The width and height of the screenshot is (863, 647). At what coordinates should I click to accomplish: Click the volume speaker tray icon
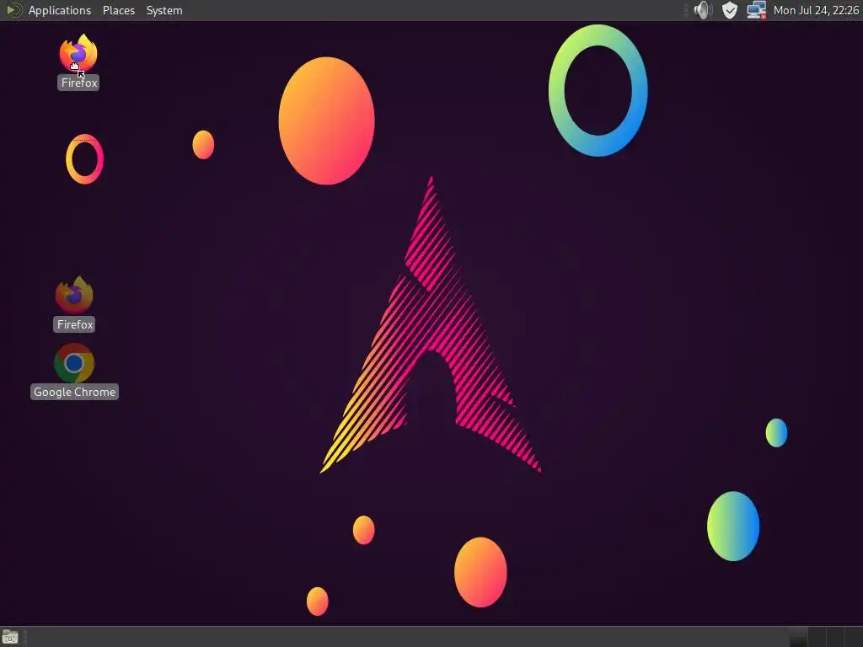click(x=703, y=10)
